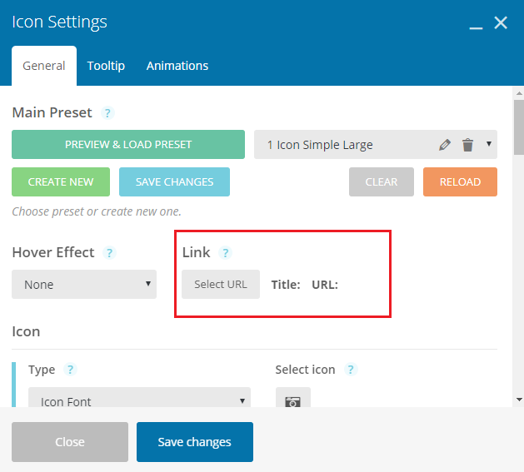The height and width of the screenshot is (472, 524).
Task: Open the Animations tab
Action: 177,66
